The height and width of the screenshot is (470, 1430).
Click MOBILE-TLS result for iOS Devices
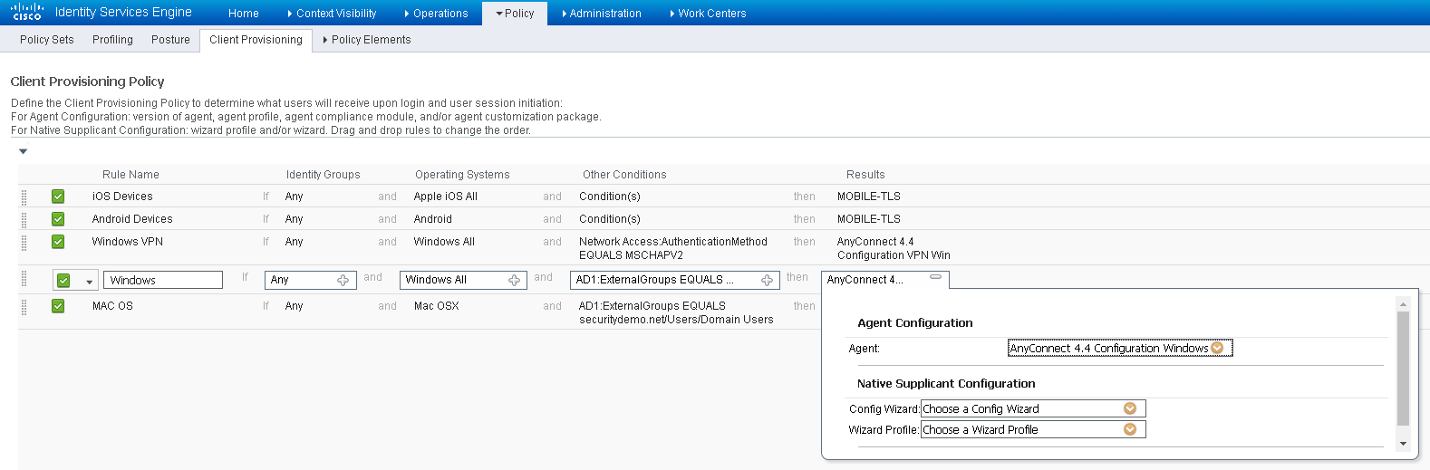point(869,197)
